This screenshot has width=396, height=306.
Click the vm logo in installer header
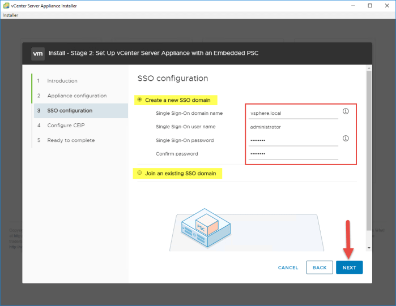click(38, 53)
